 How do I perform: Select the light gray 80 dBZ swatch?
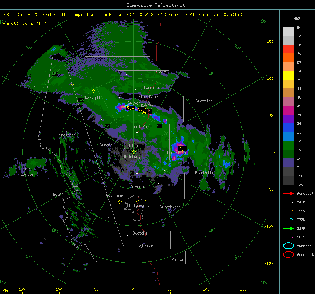pos(288,32)
